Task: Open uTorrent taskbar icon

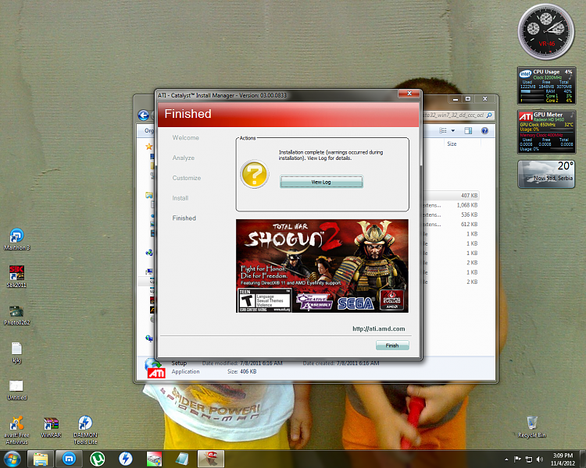Action: click(x=97, y=459)
